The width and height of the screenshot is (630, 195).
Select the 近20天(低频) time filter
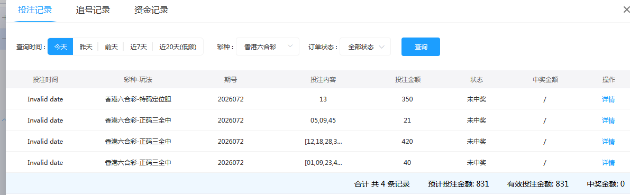pos(178,47)
